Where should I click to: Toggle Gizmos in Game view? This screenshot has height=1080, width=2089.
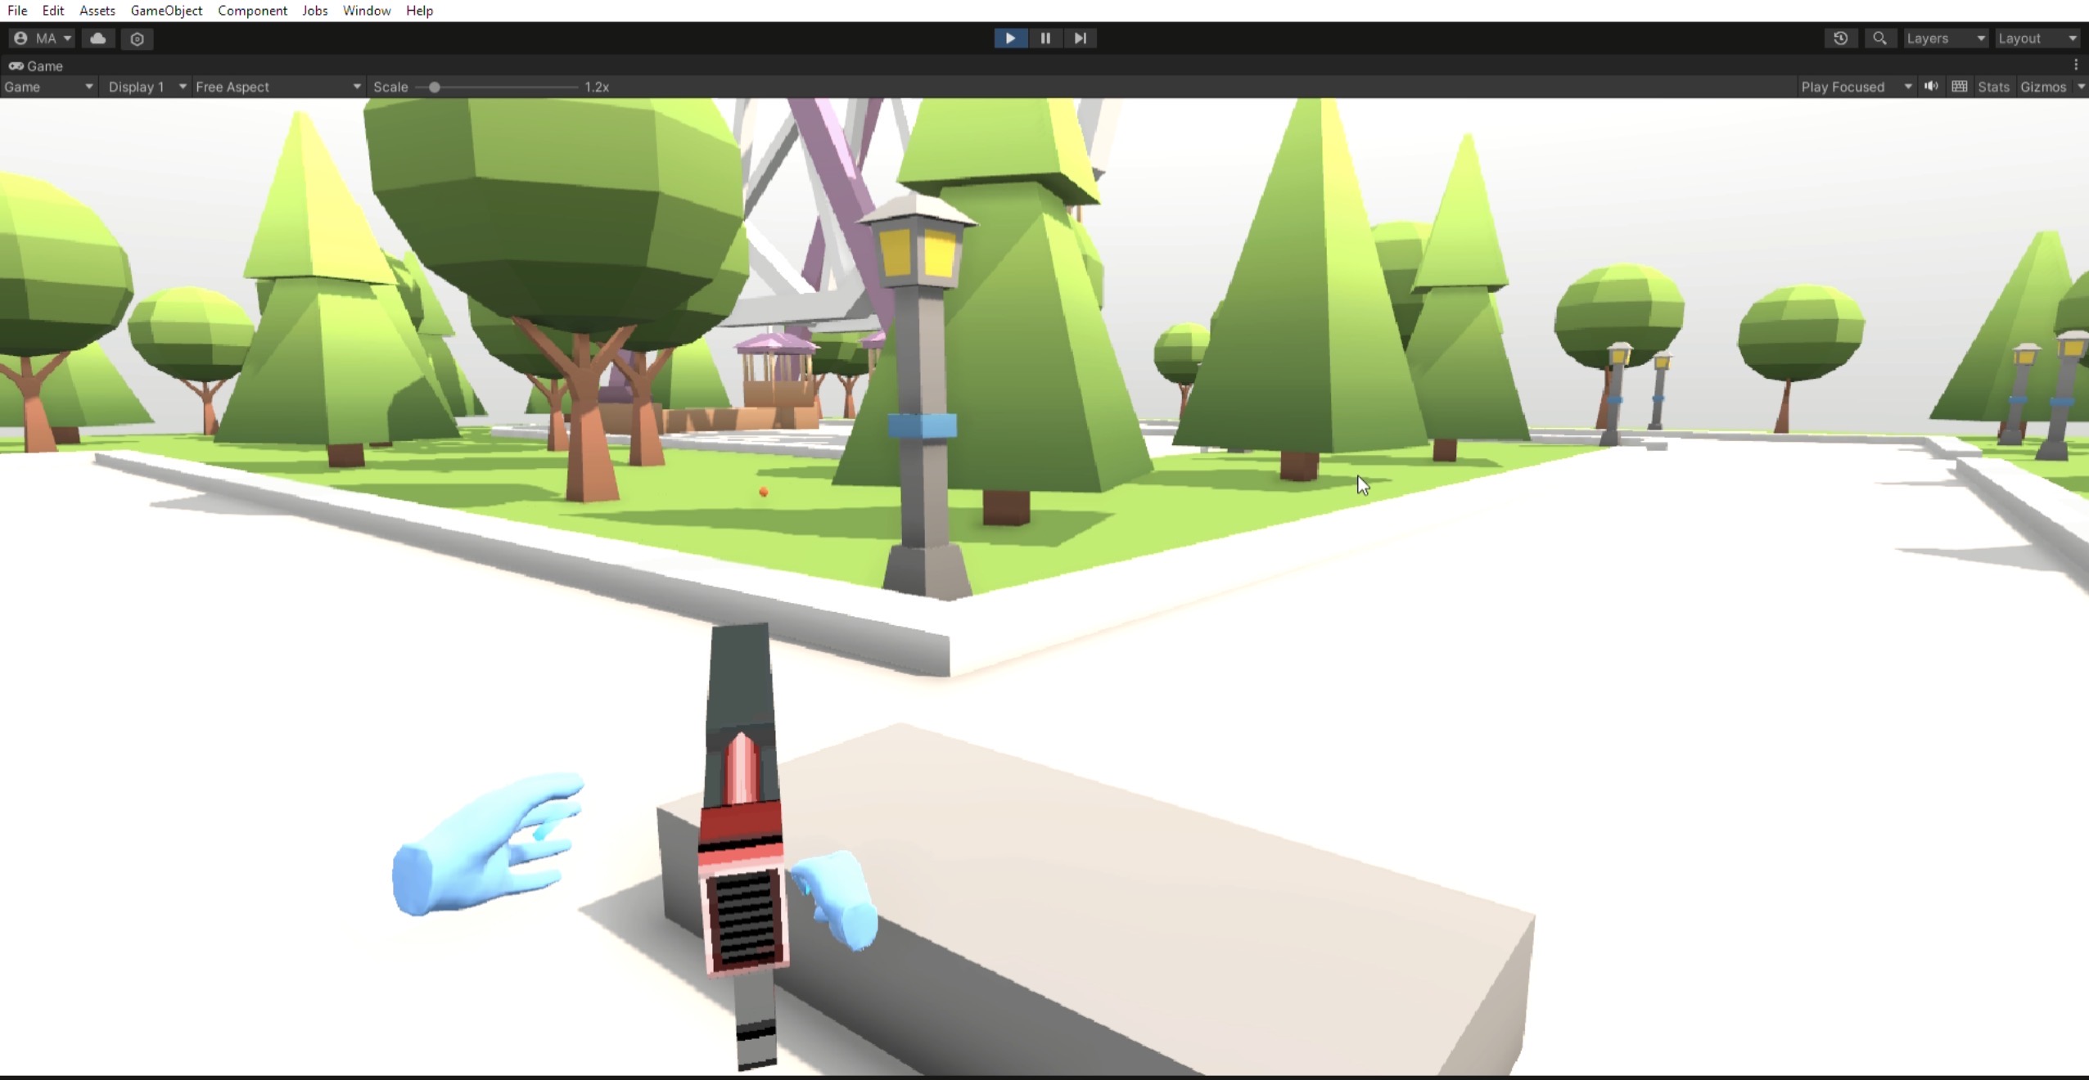[x=2043, y=87]
